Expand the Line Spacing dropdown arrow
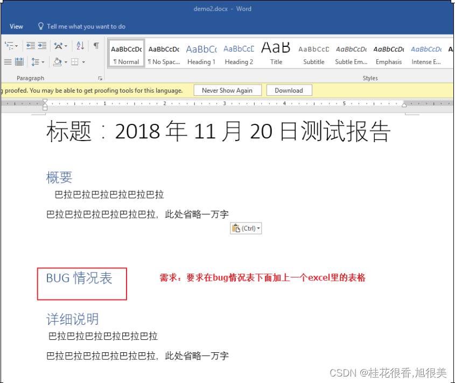 point(43,62)
